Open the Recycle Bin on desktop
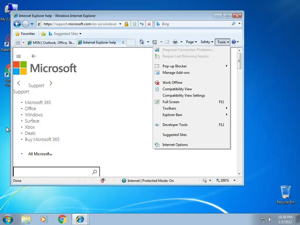Screen dimensions: 300x225 coord(285,195)
